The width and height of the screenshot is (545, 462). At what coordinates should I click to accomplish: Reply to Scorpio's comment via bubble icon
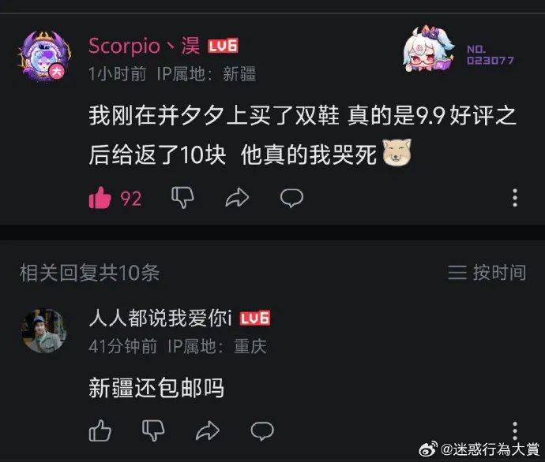click(x=291, y=198)
